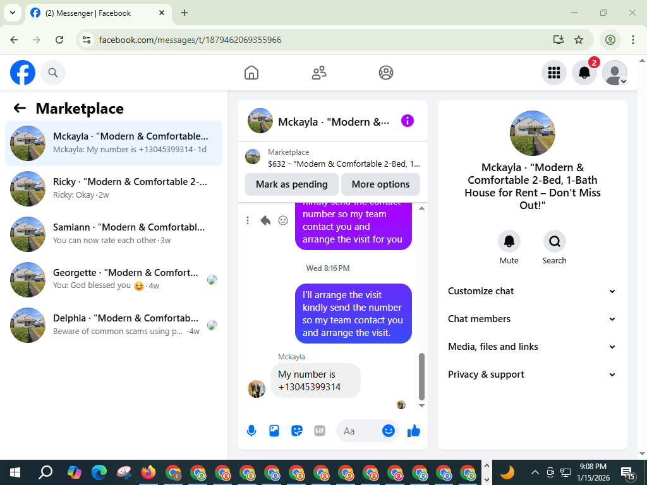
Task: Open Mckayla conversation in list
Action: click(114, 143)
